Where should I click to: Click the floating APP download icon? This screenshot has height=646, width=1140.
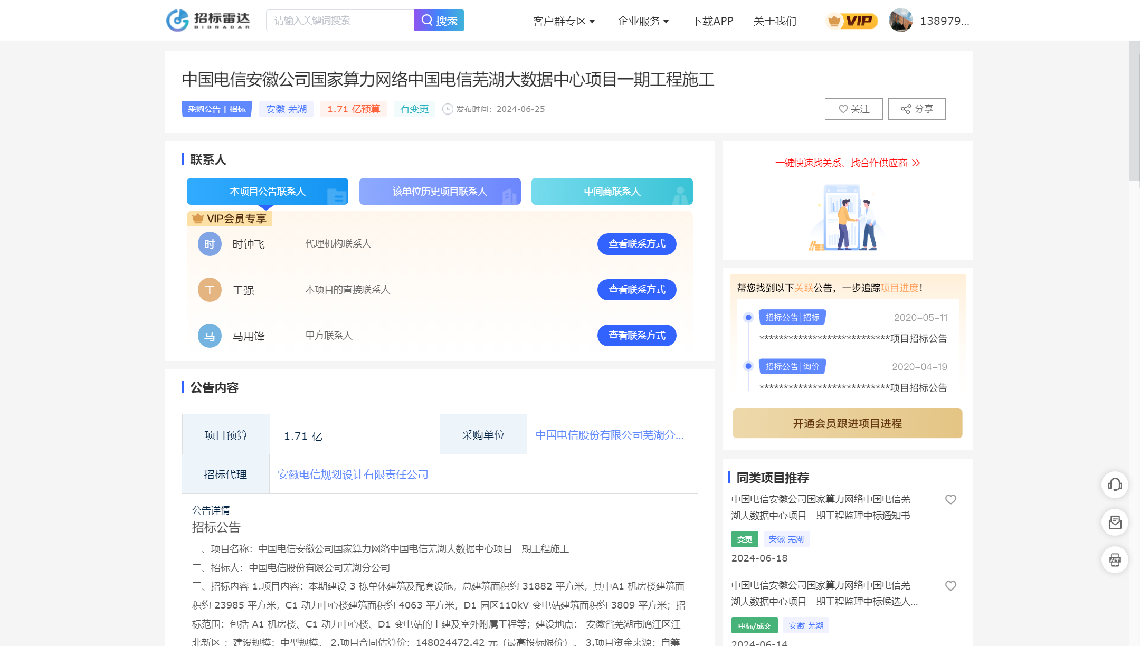coord(1115,559)
